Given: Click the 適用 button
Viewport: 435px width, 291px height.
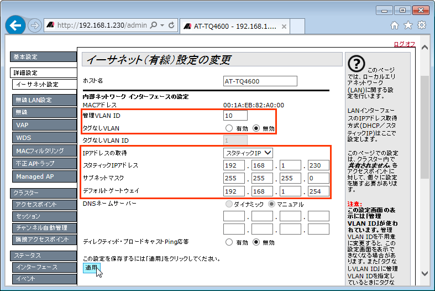Looking at the screenshot, I should (x=91, y=268).
